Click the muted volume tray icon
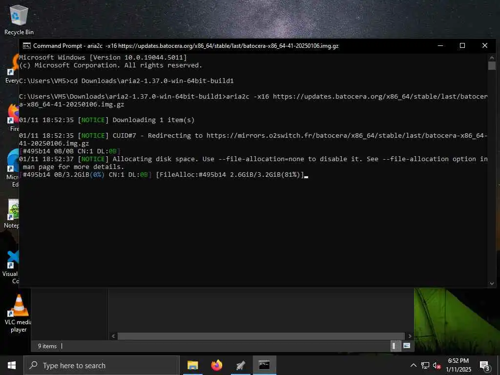500x375 pixels. coord(437,365)
